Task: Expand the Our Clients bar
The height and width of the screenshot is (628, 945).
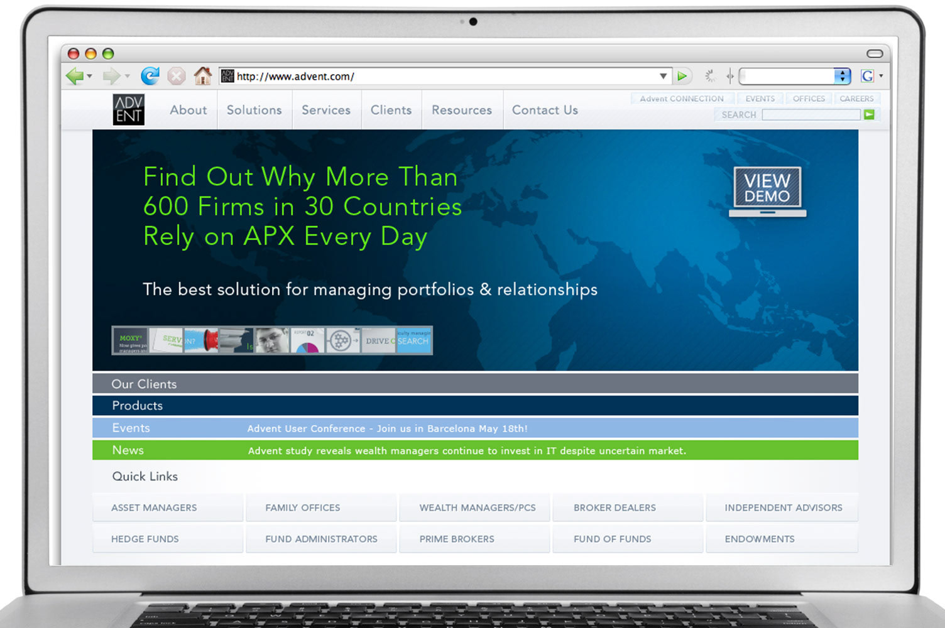Action: coord(475,384)
